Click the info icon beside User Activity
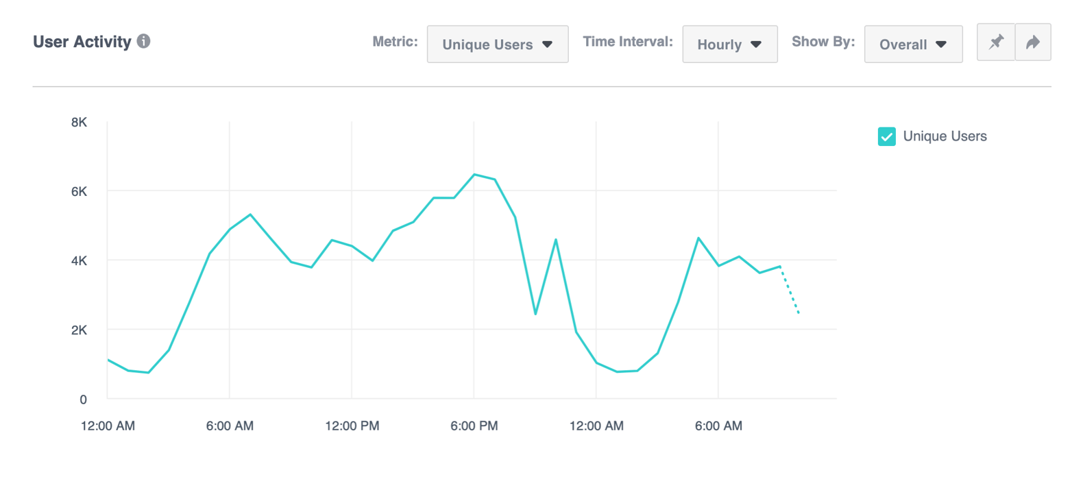The width and height of the screenshot is (1083, 479). [x=144, y=41]
